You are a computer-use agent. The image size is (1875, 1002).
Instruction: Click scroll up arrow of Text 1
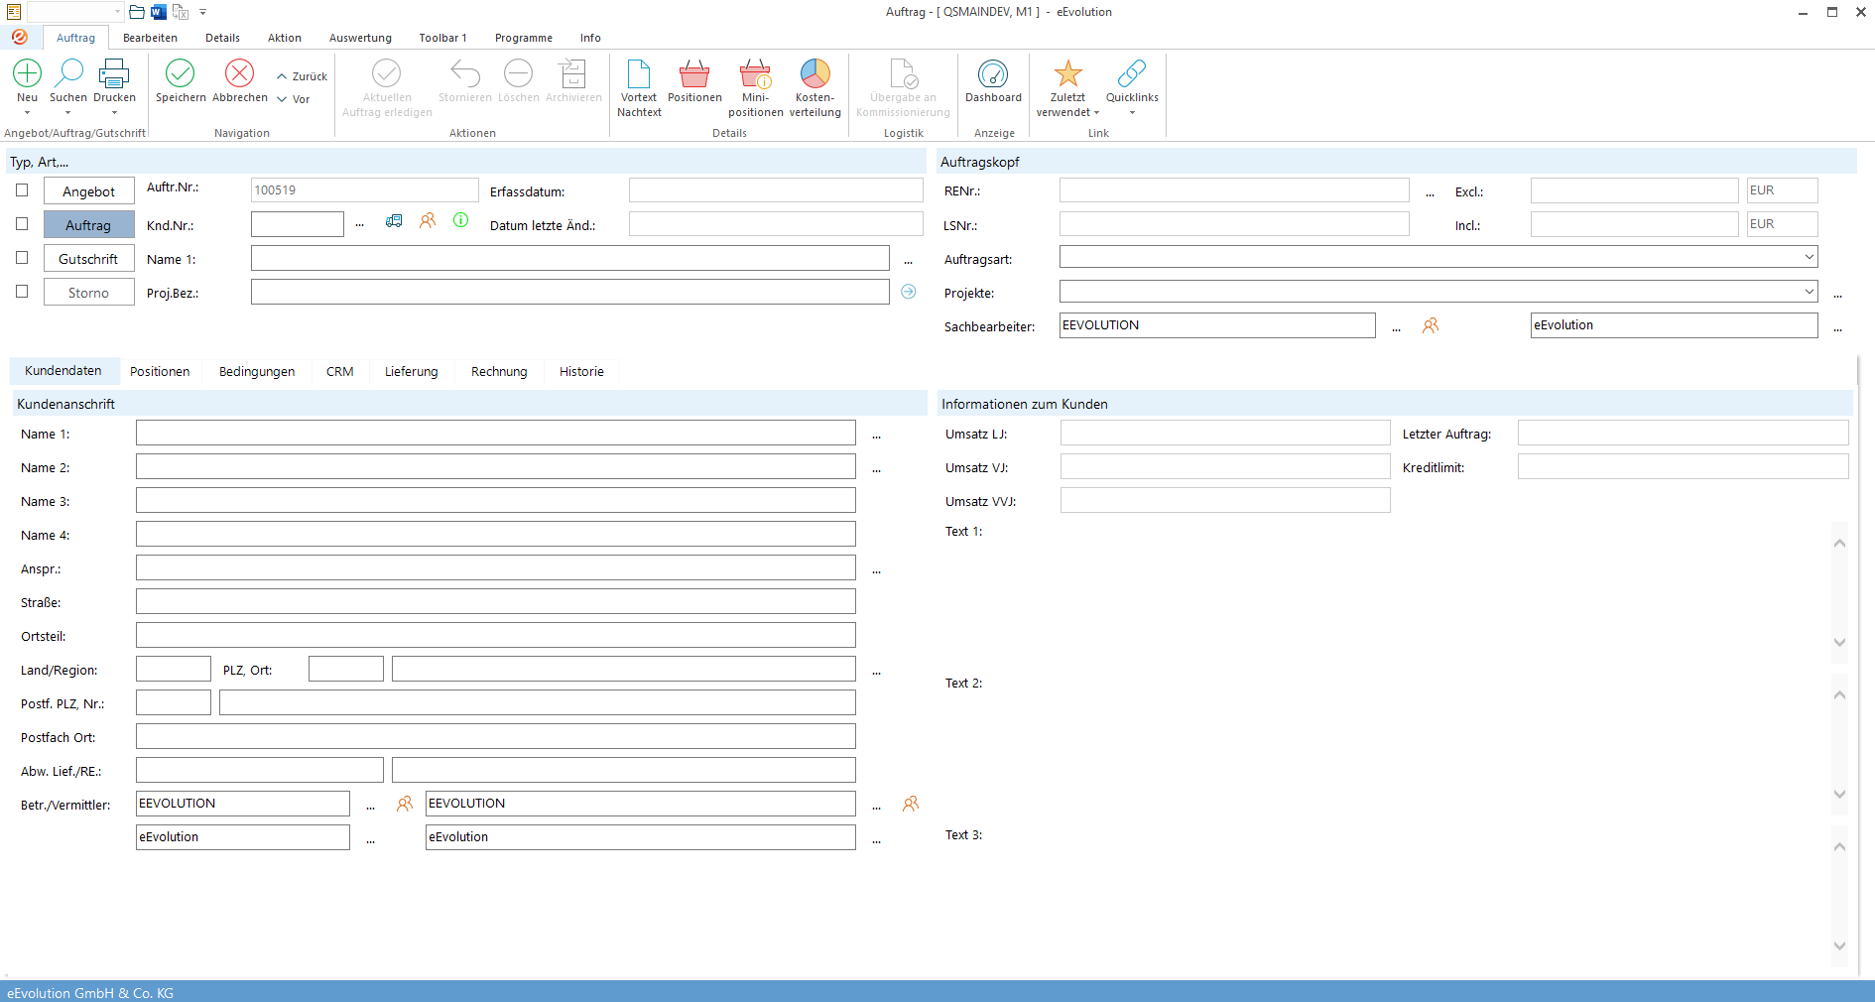point(1839,543)
